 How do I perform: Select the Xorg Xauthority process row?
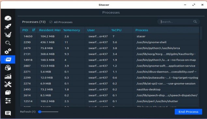[x=110, y=54]
